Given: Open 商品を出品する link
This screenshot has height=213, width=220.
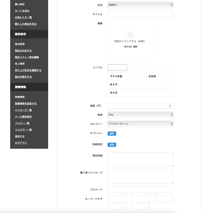Looking at the screenshot, I should 23,51.
